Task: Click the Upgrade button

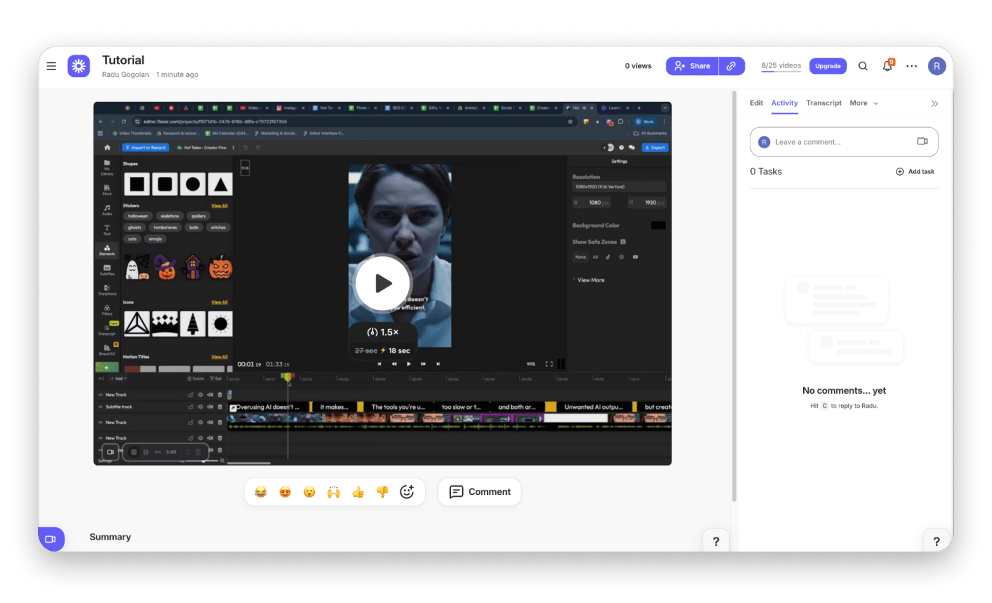Action: tap(827, 66)
